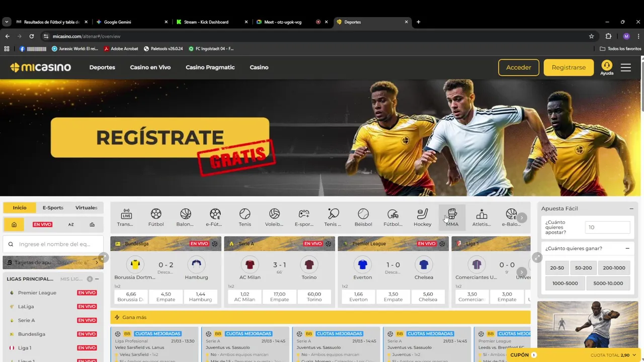The width and height of the screenshot is (644, 362).
Task: Open the live Transmisiones sport category
Action: click(126, 218)
